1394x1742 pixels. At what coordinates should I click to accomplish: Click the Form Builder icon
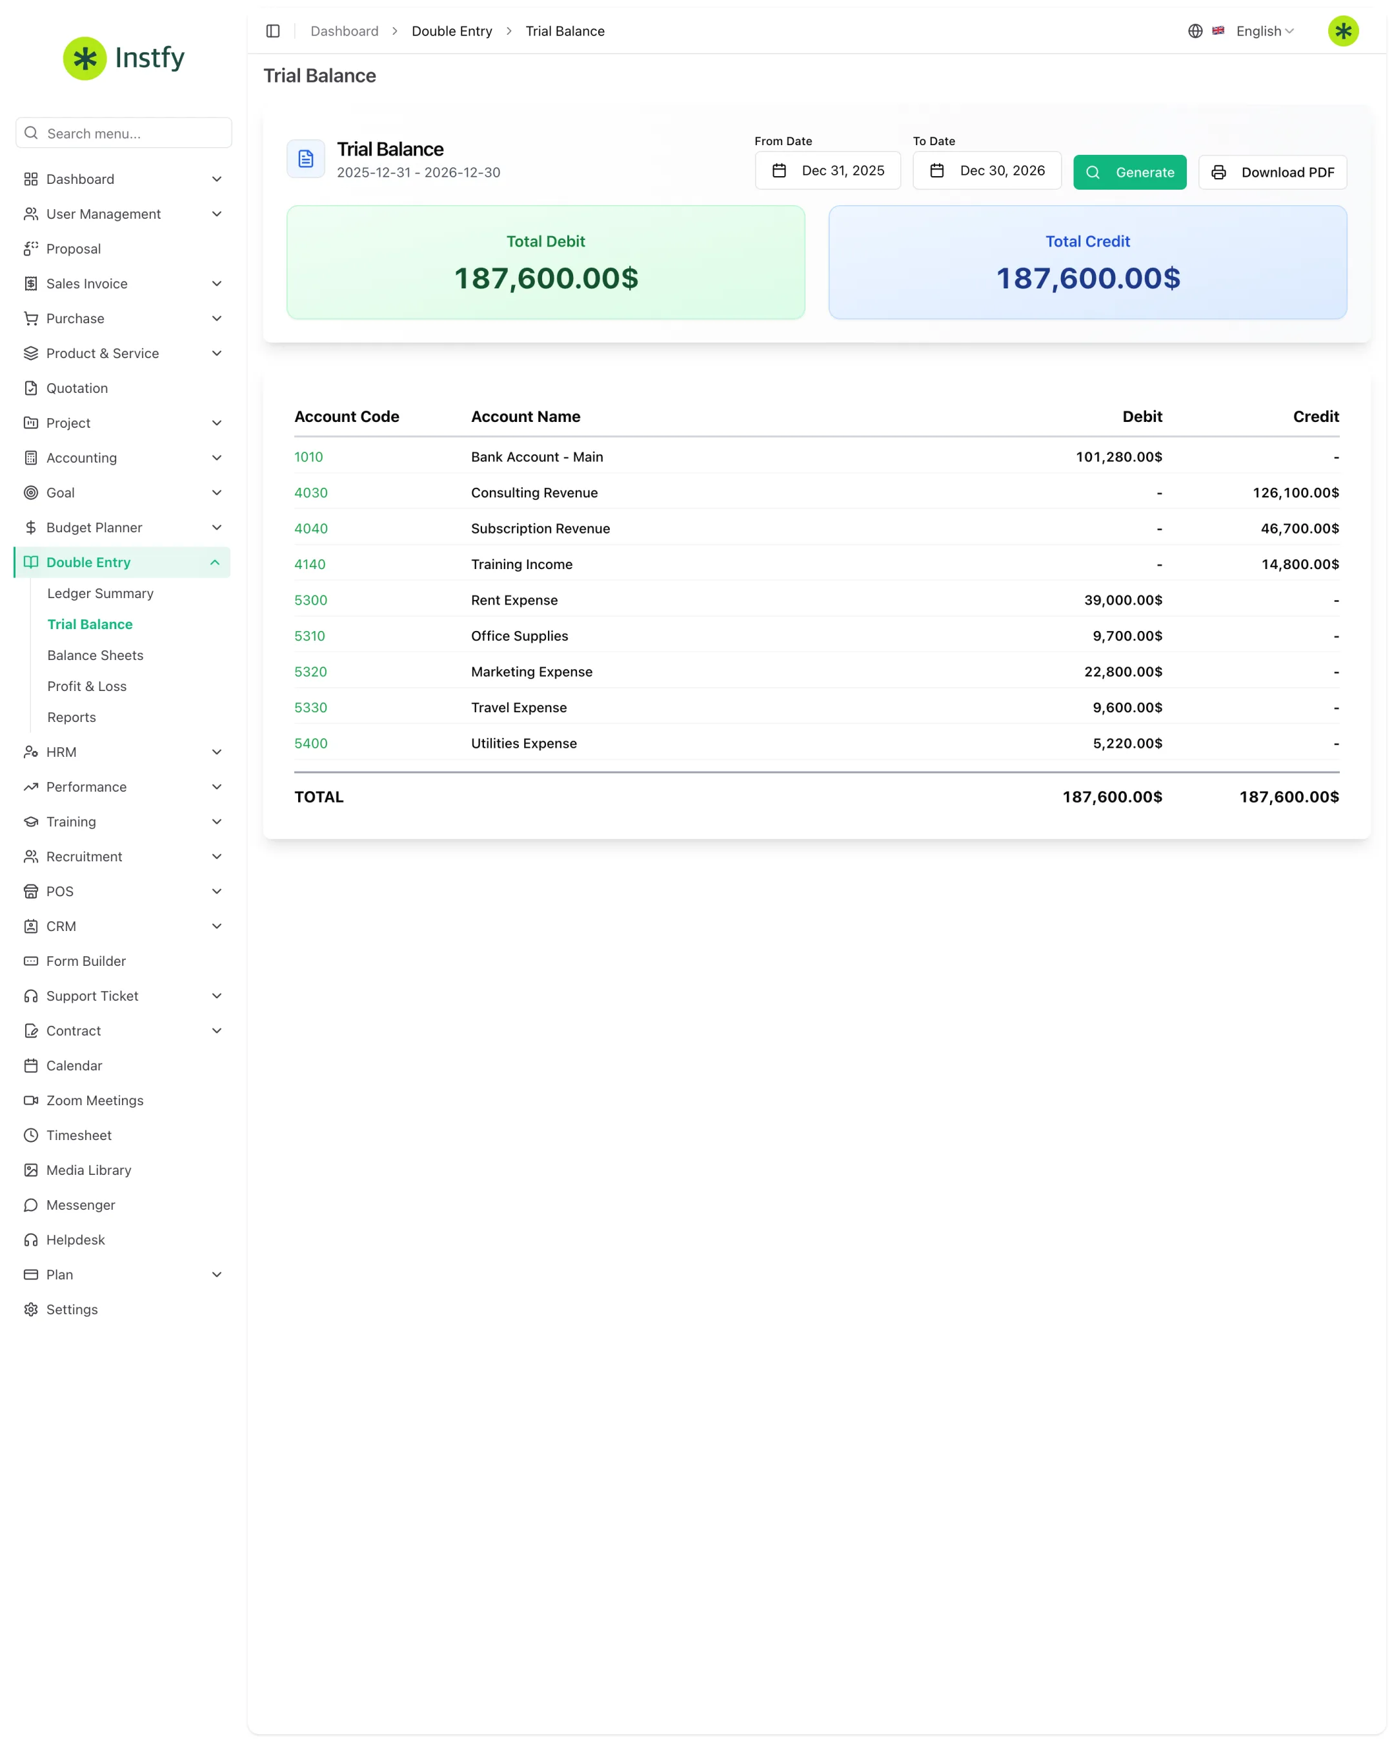(x=31, y=961)
